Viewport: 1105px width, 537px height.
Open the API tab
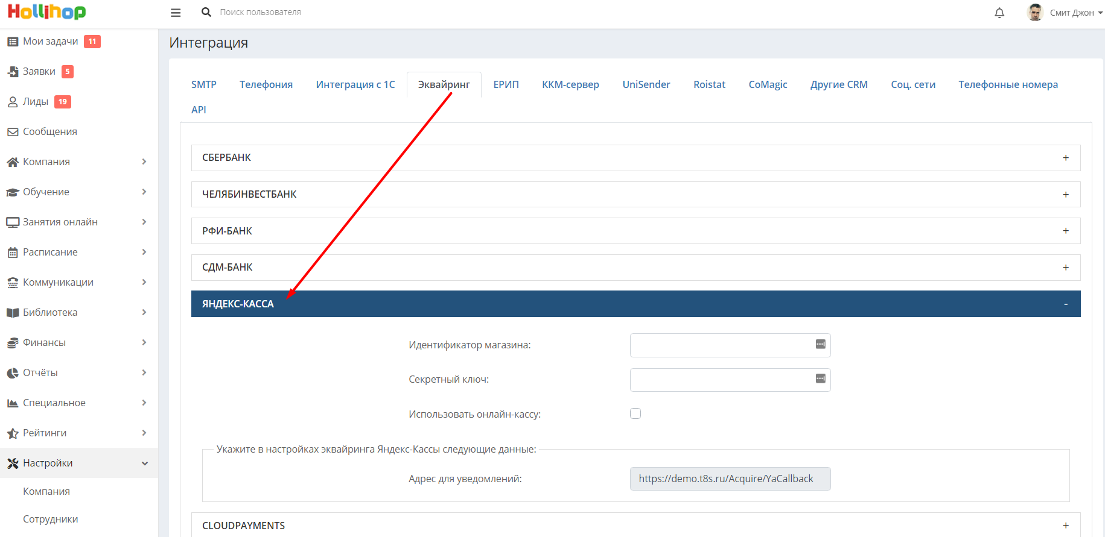(x=199, y=110)
